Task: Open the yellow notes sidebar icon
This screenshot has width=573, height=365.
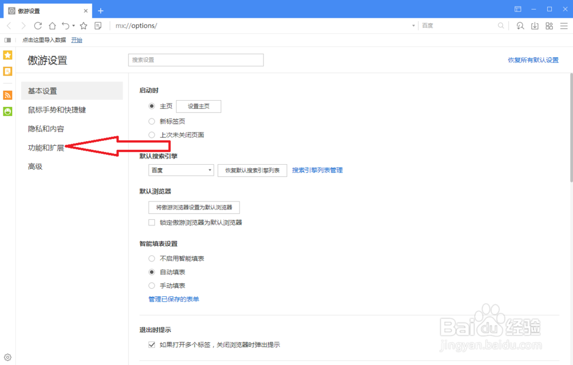Action: point(7,71)
